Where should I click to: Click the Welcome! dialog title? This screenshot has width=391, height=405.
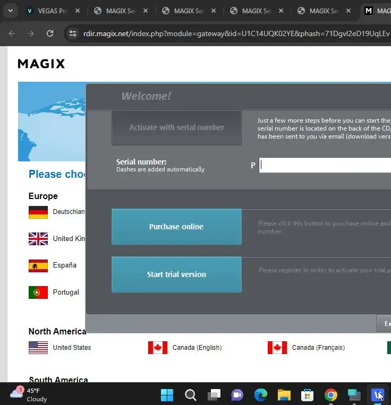(146, 96)
